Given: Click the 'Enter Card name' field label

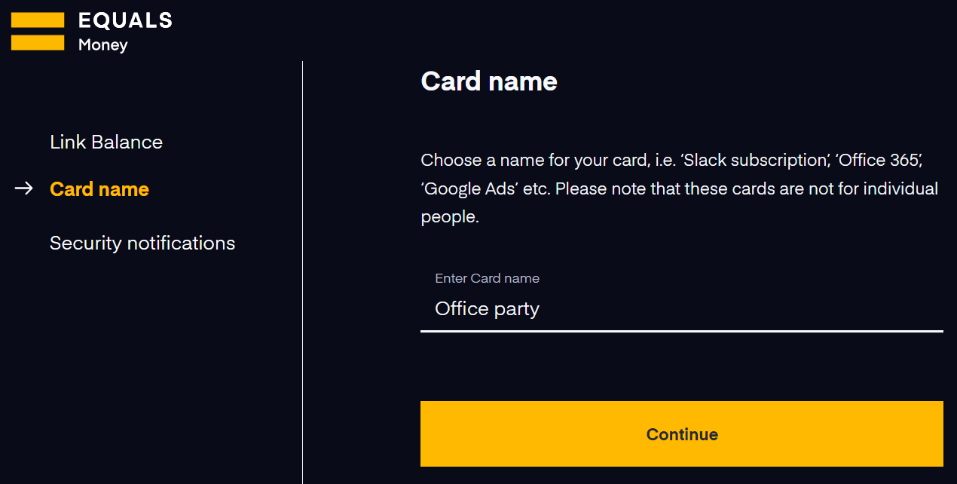Looking at the screenshot, I should [x=487, y=278].
